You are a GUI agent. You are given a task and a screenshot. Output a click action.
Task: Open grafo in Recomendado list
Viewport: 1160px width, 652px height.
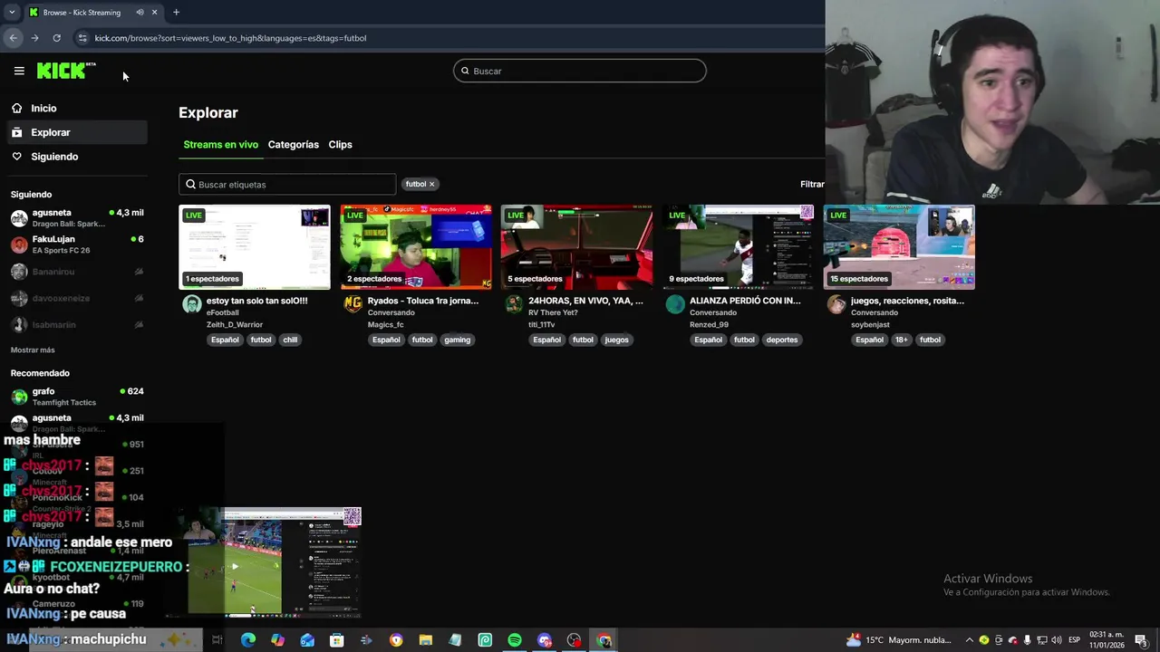tap(77, 397)
